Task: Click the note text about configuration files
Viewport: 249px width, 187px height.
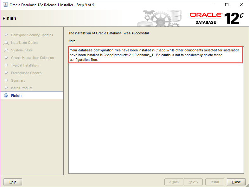Action: [154, 55]
